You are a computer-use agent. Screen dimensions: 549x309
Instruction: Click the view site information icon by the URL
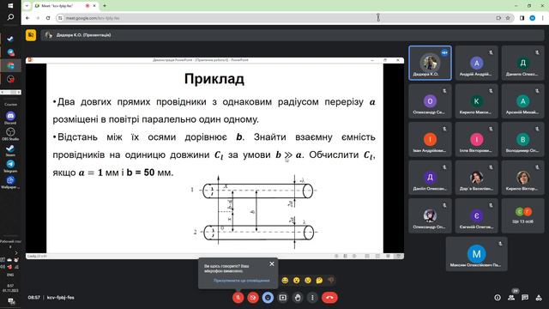tap(60, 18)
